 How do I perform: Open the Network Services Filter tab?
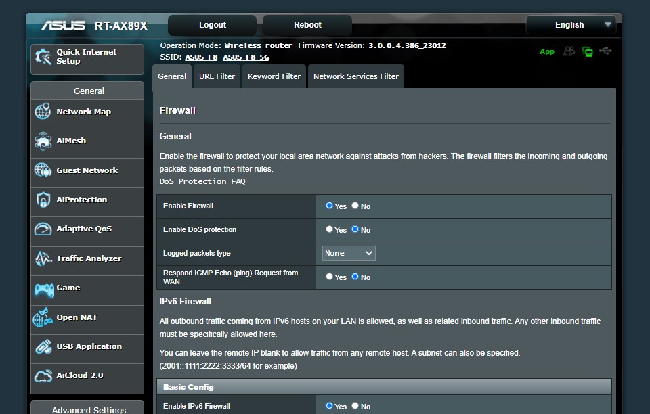[x=355, y=76]
